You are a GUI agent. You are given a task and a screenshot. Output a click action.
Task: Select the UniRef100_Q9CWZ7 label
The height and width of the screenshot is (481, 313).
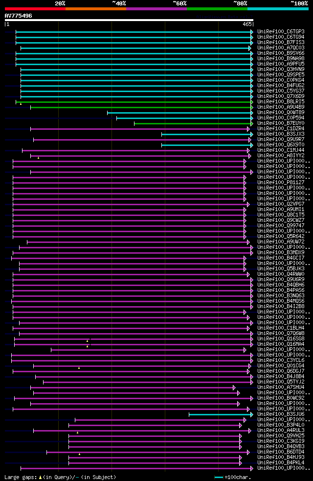[281, 220]
